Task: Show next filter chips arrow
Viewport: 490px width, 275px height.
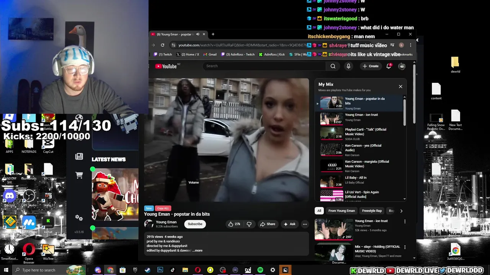Action: click(401, 211)
